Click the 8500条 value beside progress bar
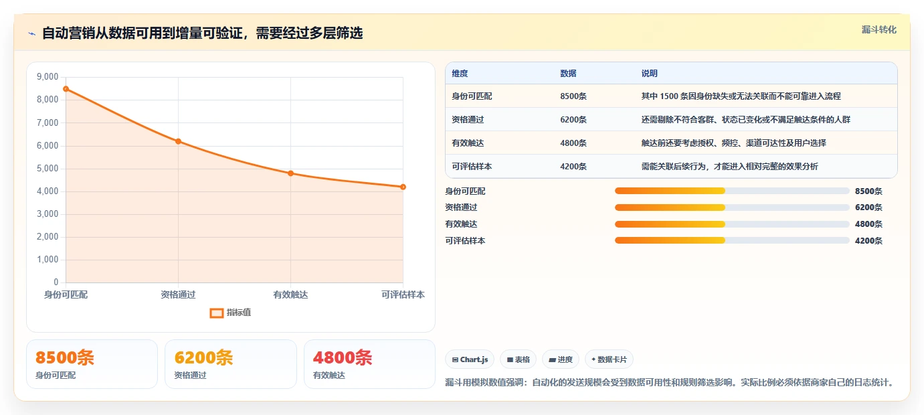Image resolution: width=924 pixels, height=415 pixels. (x=868, y=191)
